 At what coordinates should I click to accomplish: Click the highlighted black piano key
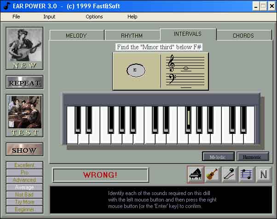(x=188, y=119)
